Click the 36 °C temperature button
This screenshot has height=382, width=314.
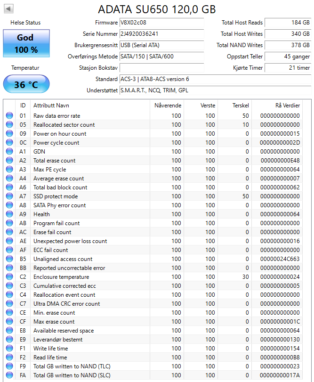(26, 84)
